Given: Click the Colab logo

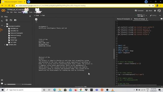Looking at the screenshot, I should point(3,10).
